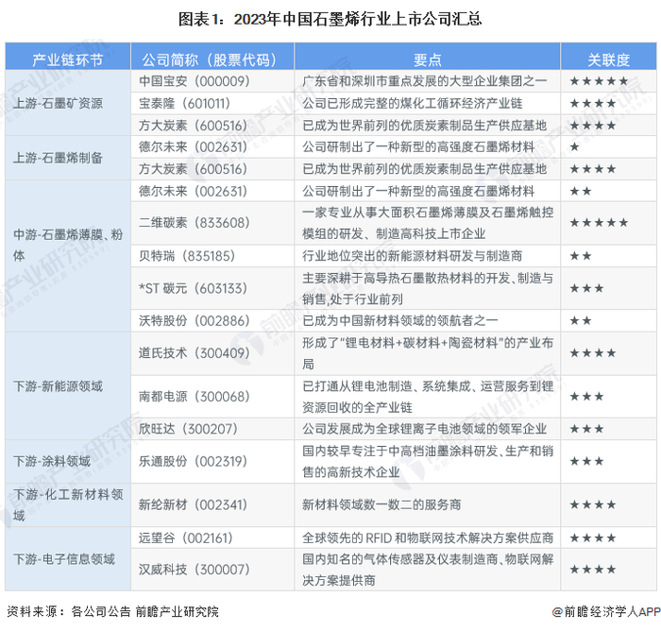Click the four-star rating in 新纶新材 row
Screen dimensions: 661x631
click(x=593, y=504)
